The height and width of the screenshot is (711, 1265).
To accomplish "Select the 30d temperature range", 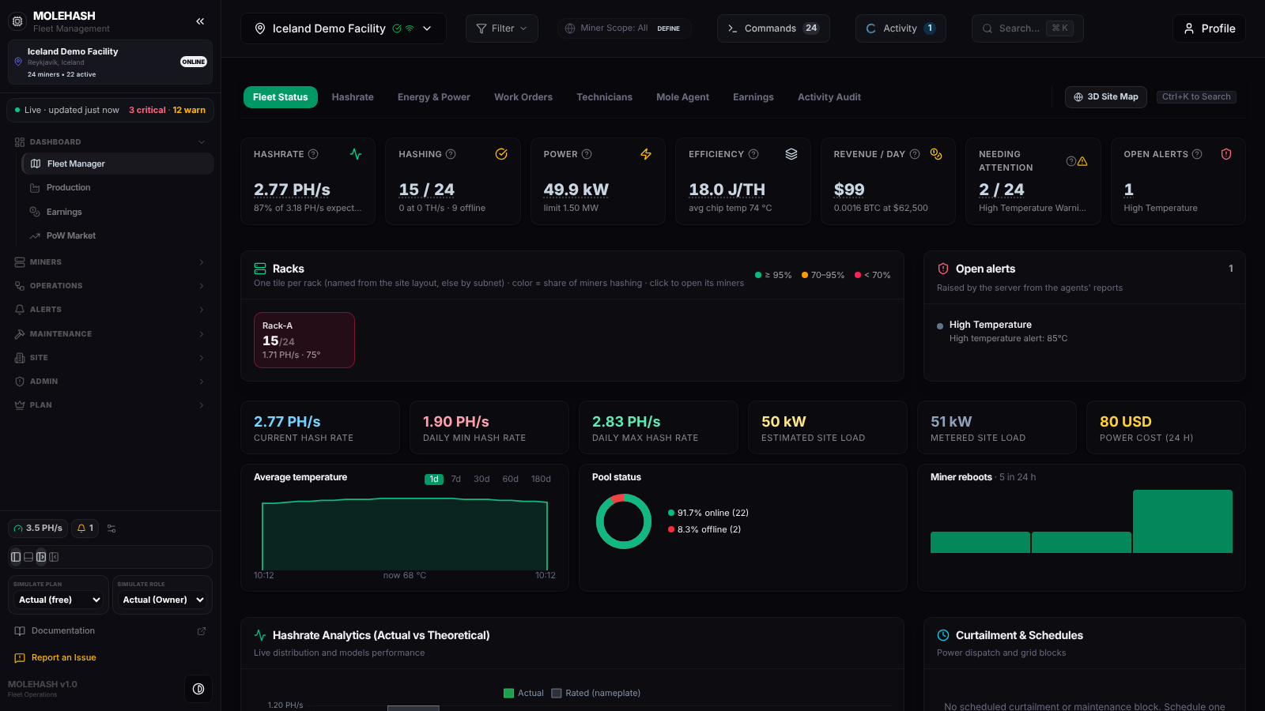I will pos(481,480).
